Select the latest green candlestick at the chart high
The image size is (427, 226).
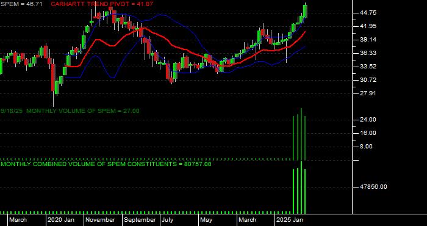(x=305, y=11)
